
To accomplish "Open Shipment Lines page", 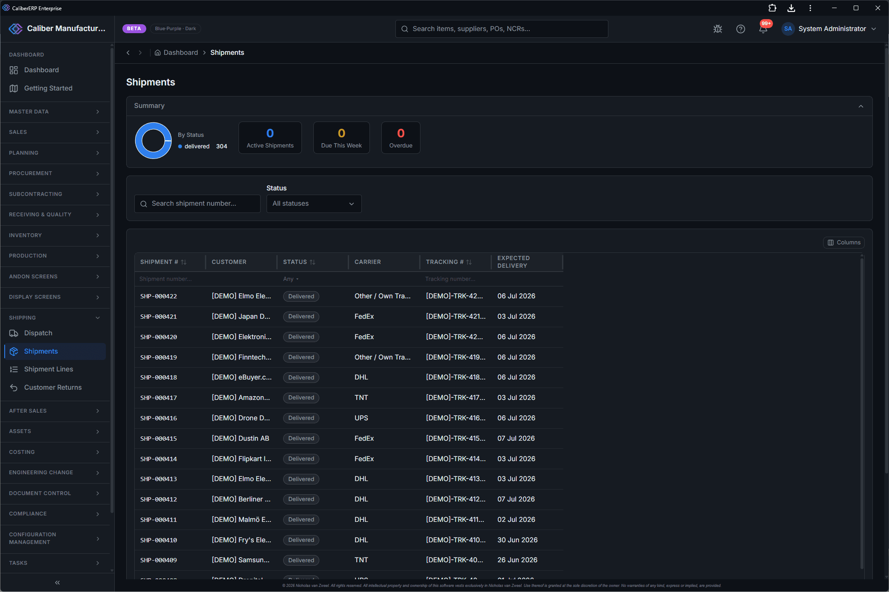I will tap(55, 369).
